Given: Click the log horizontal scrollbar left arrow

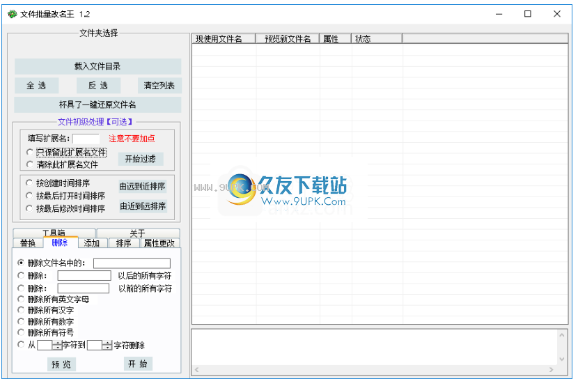Looking at the screenshot, I should [197, 369].
